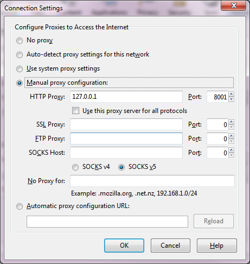Click the SSL Proxy port field
Image resolution: width=250 pixels, height=264 pixels.
pyautogui.click(x=217, y=124)
